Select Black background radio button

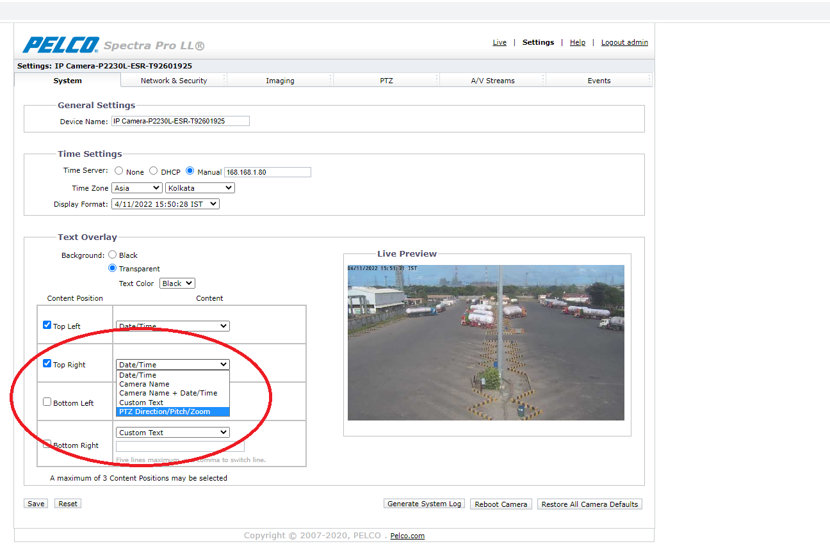click(113, 255)
